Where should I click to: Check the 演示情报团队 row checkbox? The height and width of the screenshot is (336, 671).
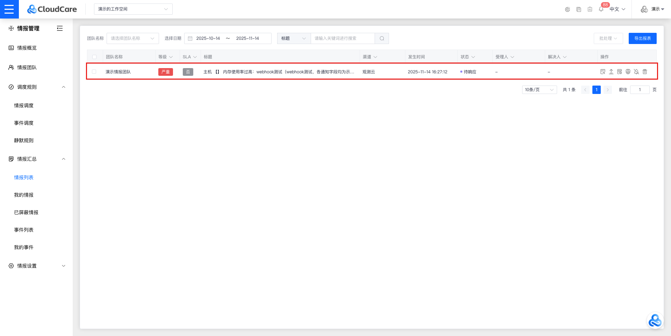(x=94, y=72)
